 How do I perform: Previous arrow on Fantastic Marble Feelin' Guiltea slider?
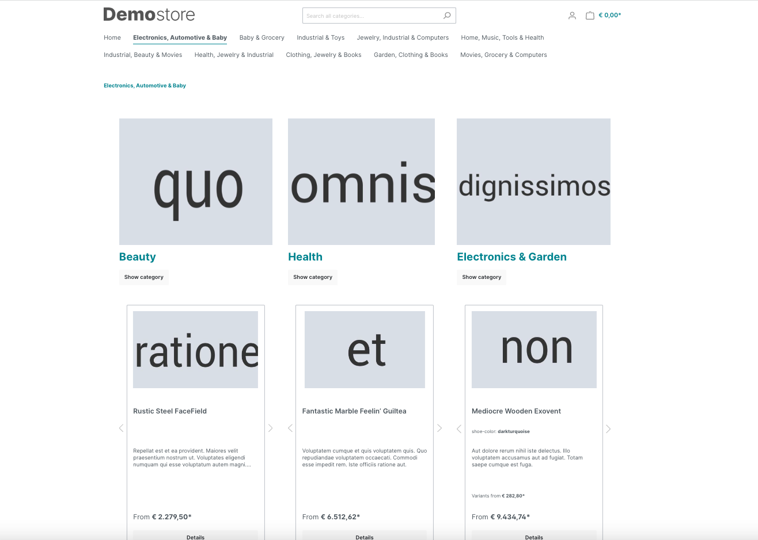290,428
